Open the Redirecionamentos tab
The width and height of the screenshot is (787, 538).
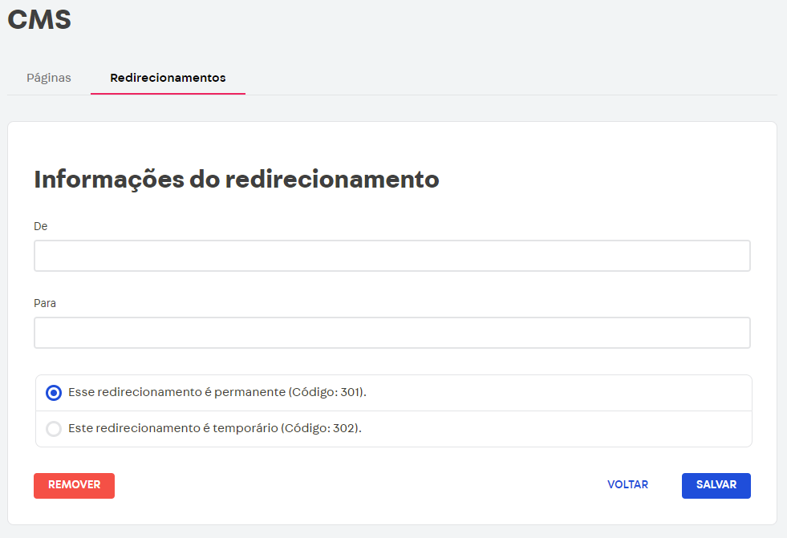coord(168,78)
